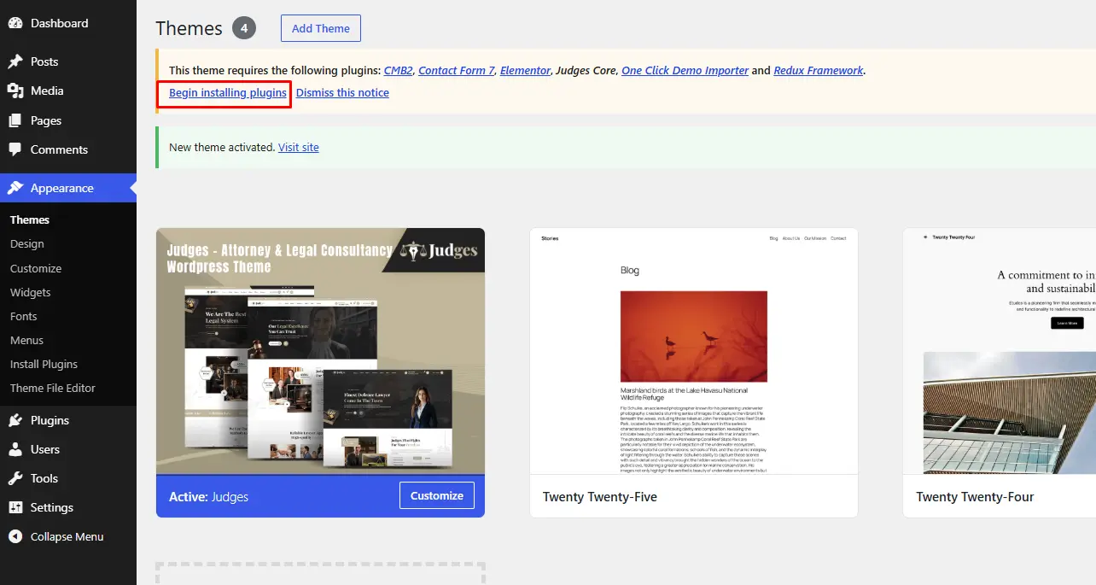
Task: Click the Comments speech bubble icon
Action: [15, 149]
